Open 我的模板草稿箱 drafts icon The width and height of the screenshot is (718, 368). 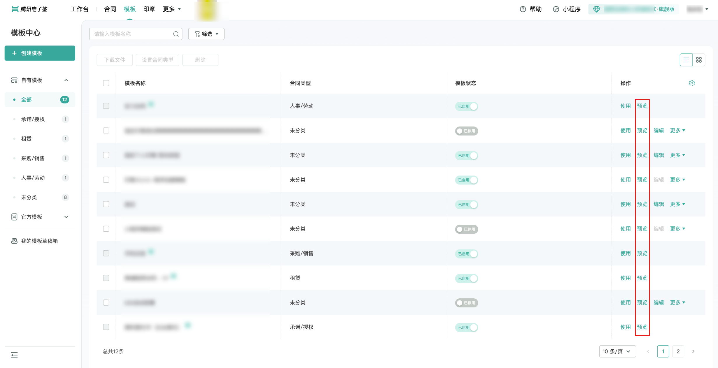pos(14,241)
